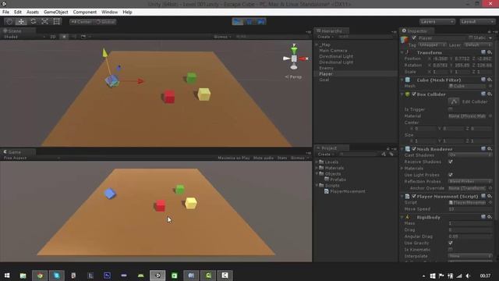This screenshot has height=281, width=499.
Task: Open Box Collider gear menu
Action: pos(490,94)
